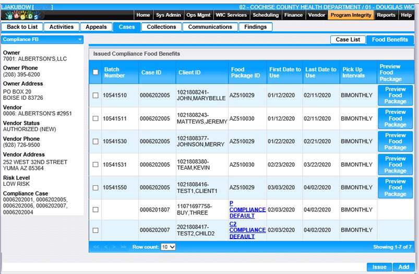
Task: Preview Food Package for JOHNSON,MERRY
Action: coord(395,141)
